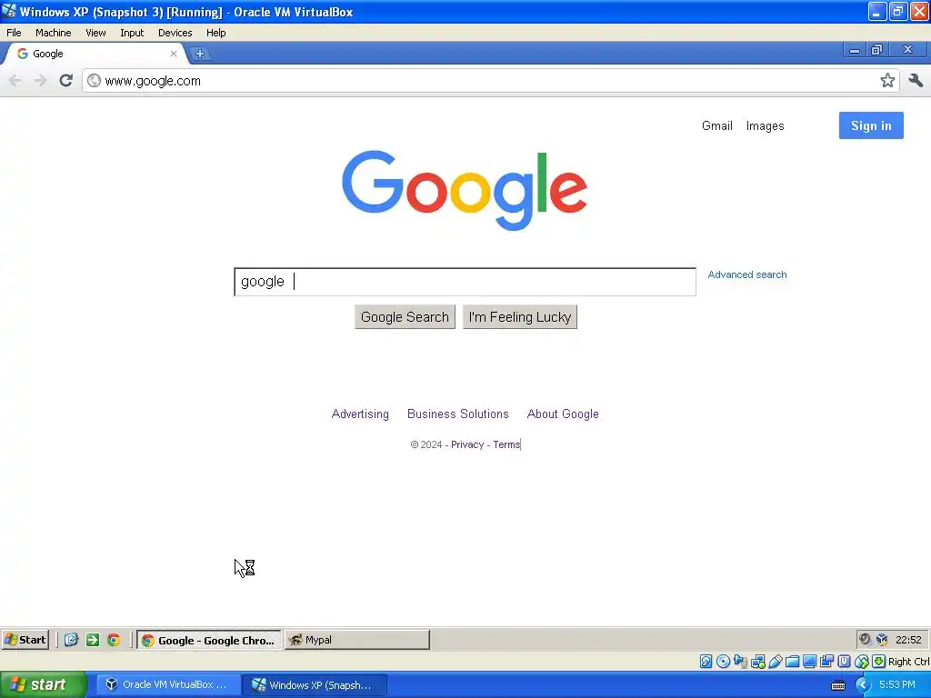Screen dimensions: 931x698
Task: Open the Gmail link
Action: (x=717, y=125)
